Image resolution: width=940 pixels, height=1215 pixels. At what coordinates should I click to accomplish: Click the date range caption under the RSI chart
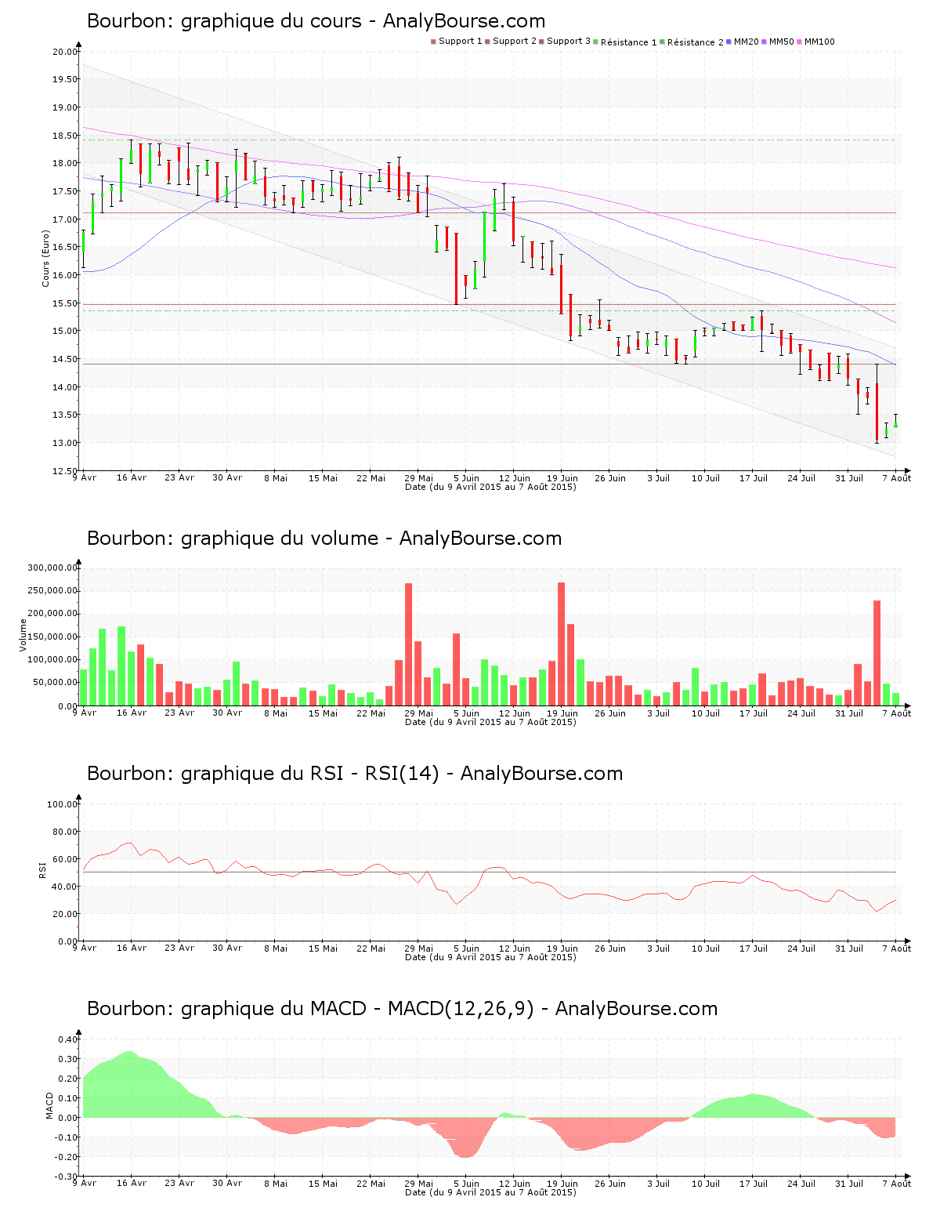(490, 957)
